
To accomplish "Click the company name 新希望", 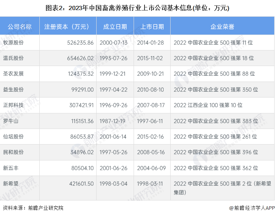I will click(x=11, y=184).
